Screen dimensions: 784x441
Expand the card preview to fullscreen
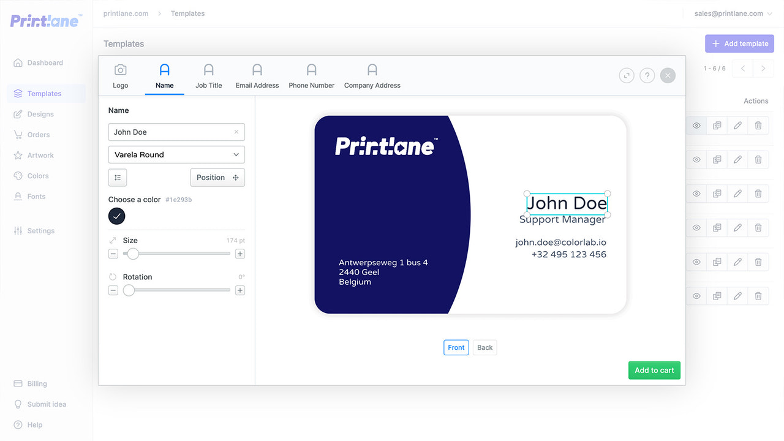click(626, 75)
